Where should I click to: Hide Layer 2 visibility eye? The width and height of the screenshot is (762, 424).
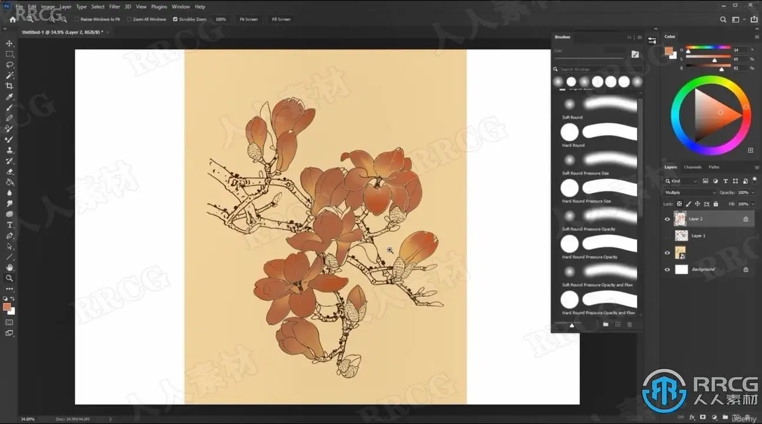click(x=667, y=219)
